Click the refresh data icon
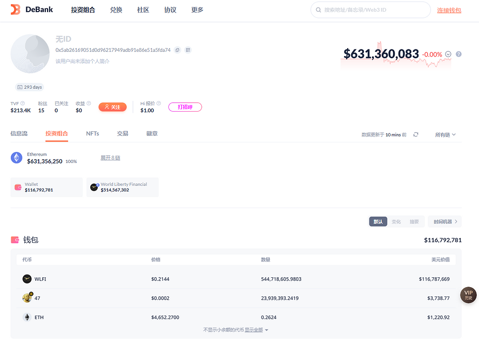Image resolution: width=479 pixels, height=339 pixels. pyautogui.click(x=416, y=134)
